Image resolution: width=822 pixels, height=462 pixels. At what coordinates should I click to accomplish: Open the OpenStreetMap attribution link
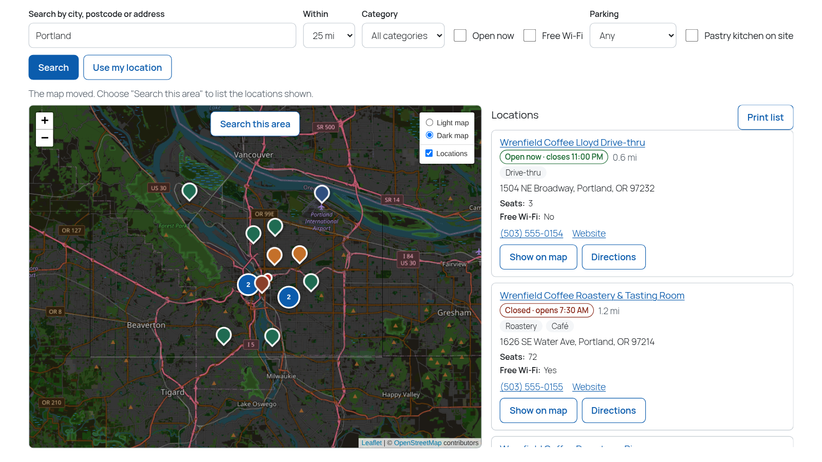click(418, 443)
